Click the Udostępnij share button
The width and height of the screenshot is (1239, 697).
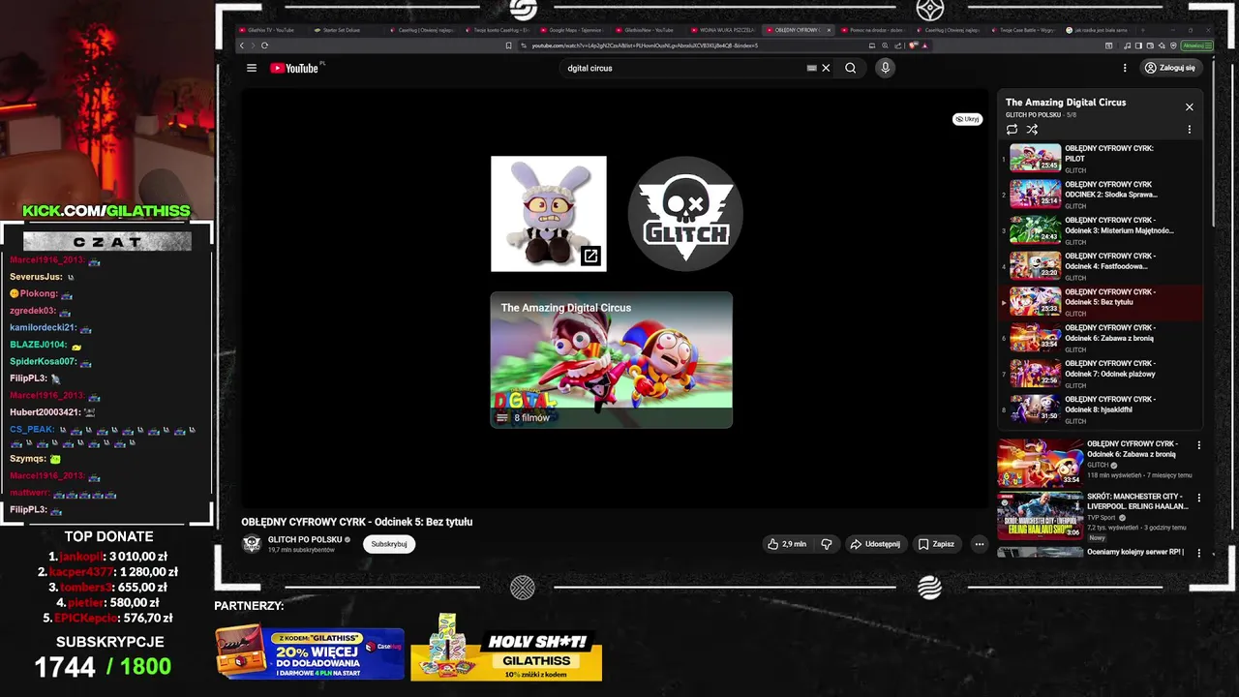(x=875, y=544)
